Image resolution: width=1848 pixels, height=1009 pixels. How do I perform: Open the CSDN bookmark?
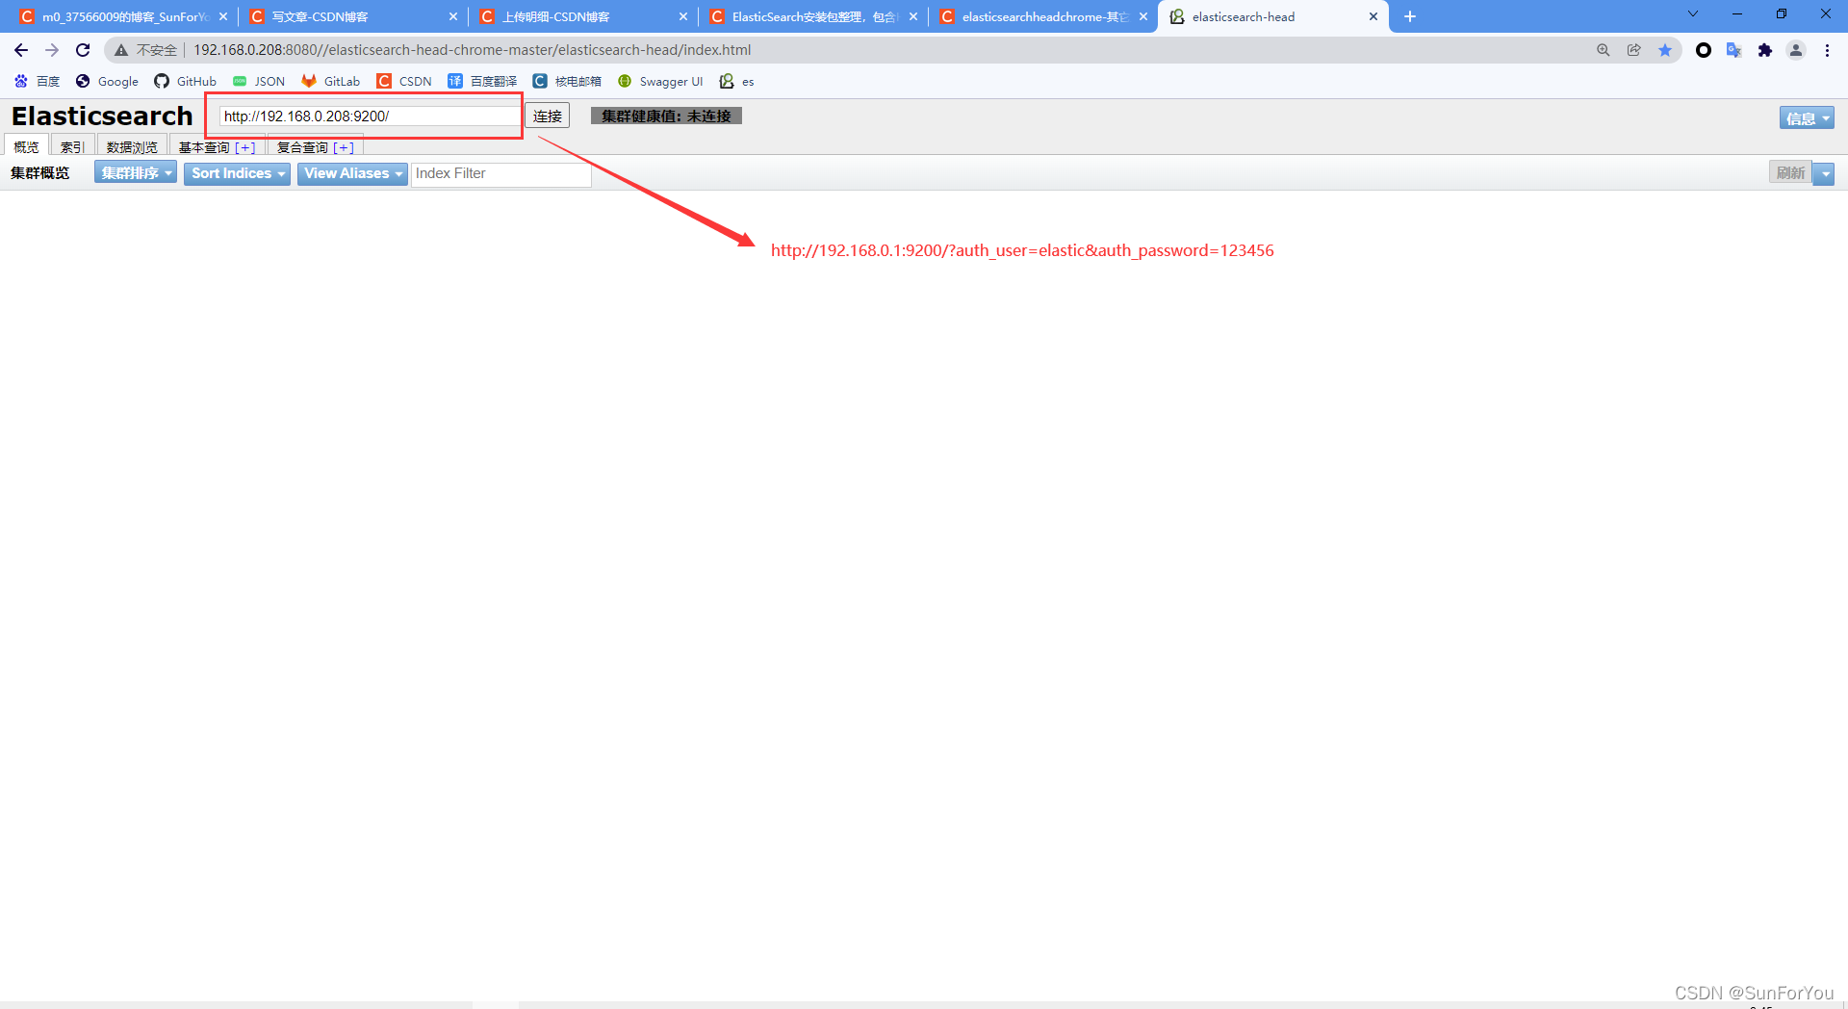[x=404, y=81]
